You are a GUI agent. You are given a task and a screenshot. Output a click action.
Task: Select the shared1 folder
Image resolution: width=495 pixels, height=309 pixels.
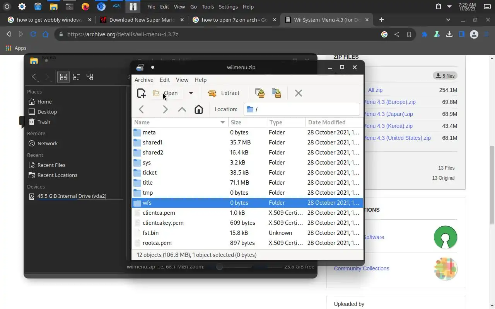pyautogui.click(x=247, y=143)
